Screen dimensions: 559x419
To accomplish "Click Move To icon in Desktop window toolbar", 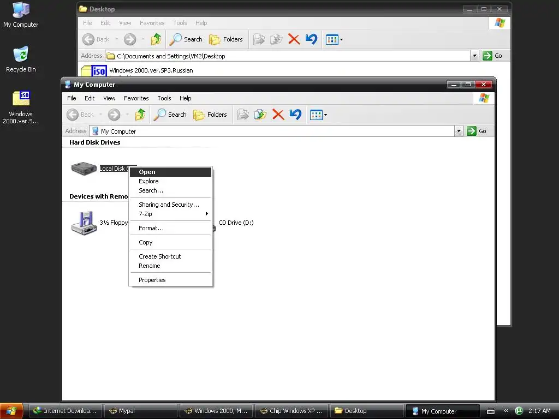I will (259, 39).
